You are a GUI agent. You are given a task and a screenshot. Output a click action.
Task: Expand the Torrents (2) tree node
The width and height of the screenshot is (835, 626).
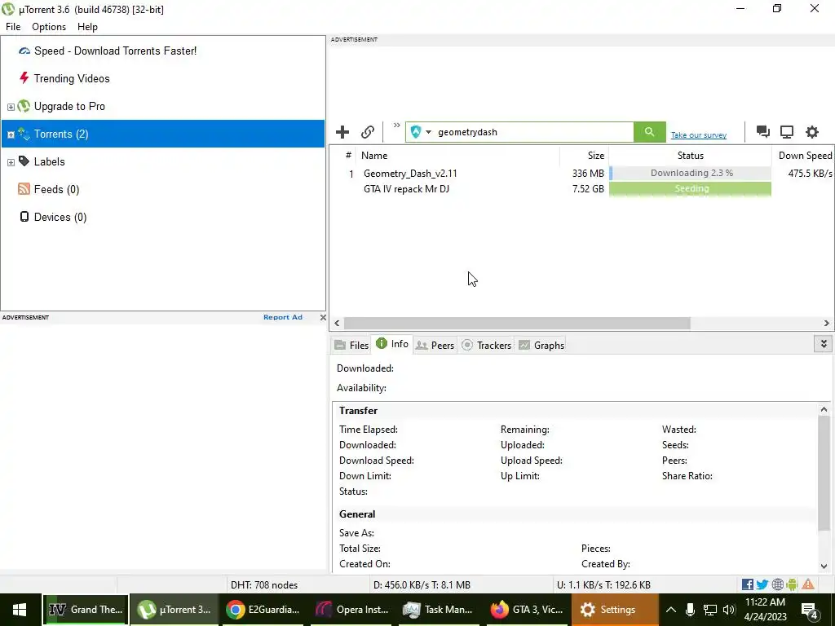click(x=11, y=134)
